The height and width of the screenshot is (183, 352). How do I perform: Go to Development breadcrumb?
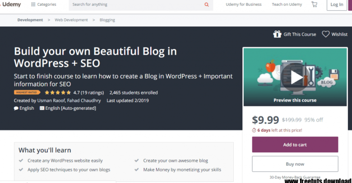click(30, 20)
